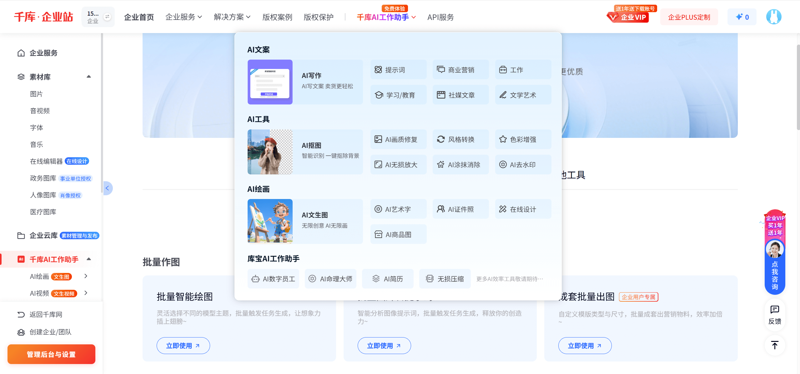Switch to the 版权案例 tab
The width and height of the screenshot is (800, 374).
[277, 17]
